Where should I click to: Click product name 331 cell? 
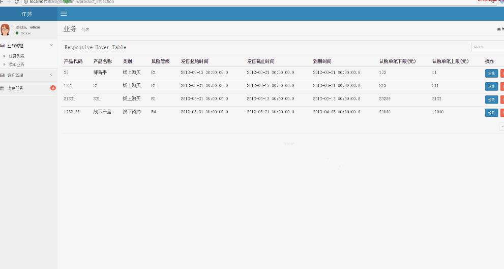tap(97, 99)
